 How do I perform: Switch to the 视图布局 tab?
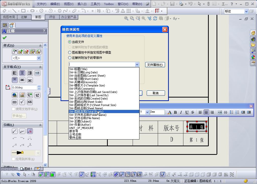[x=9, y=17]
